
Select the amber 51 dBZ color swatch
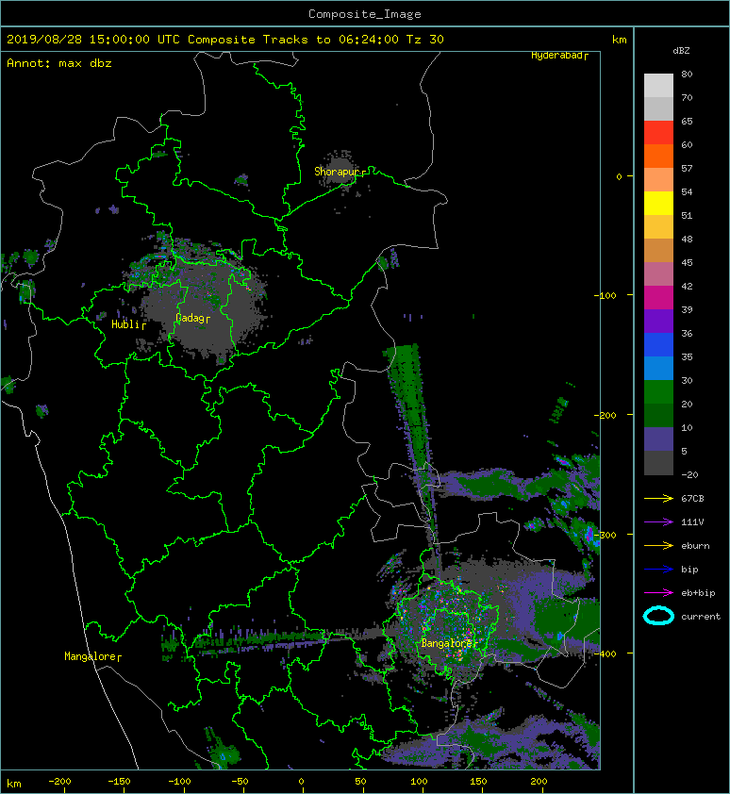tap(658, 226)
